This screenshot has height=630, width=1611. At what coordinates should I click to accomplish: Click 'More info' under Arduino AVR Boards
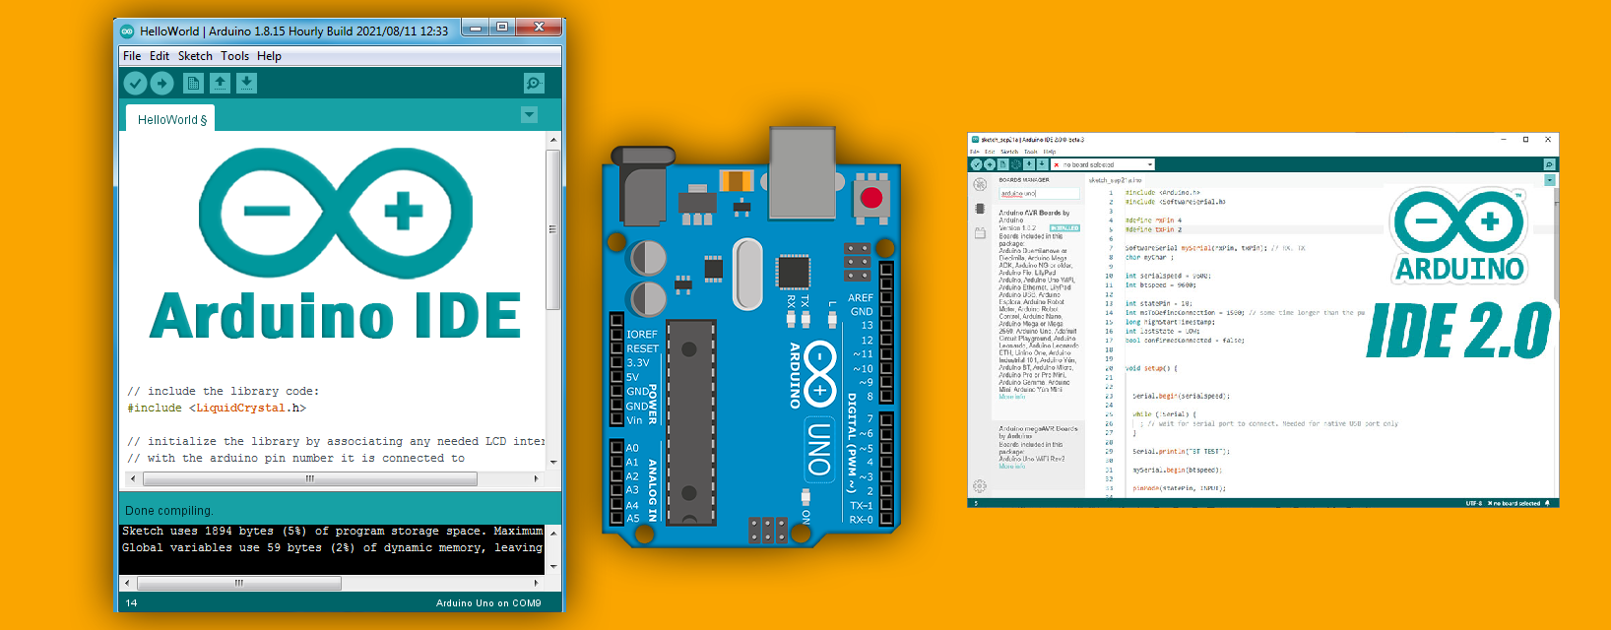pos(1012,397)
